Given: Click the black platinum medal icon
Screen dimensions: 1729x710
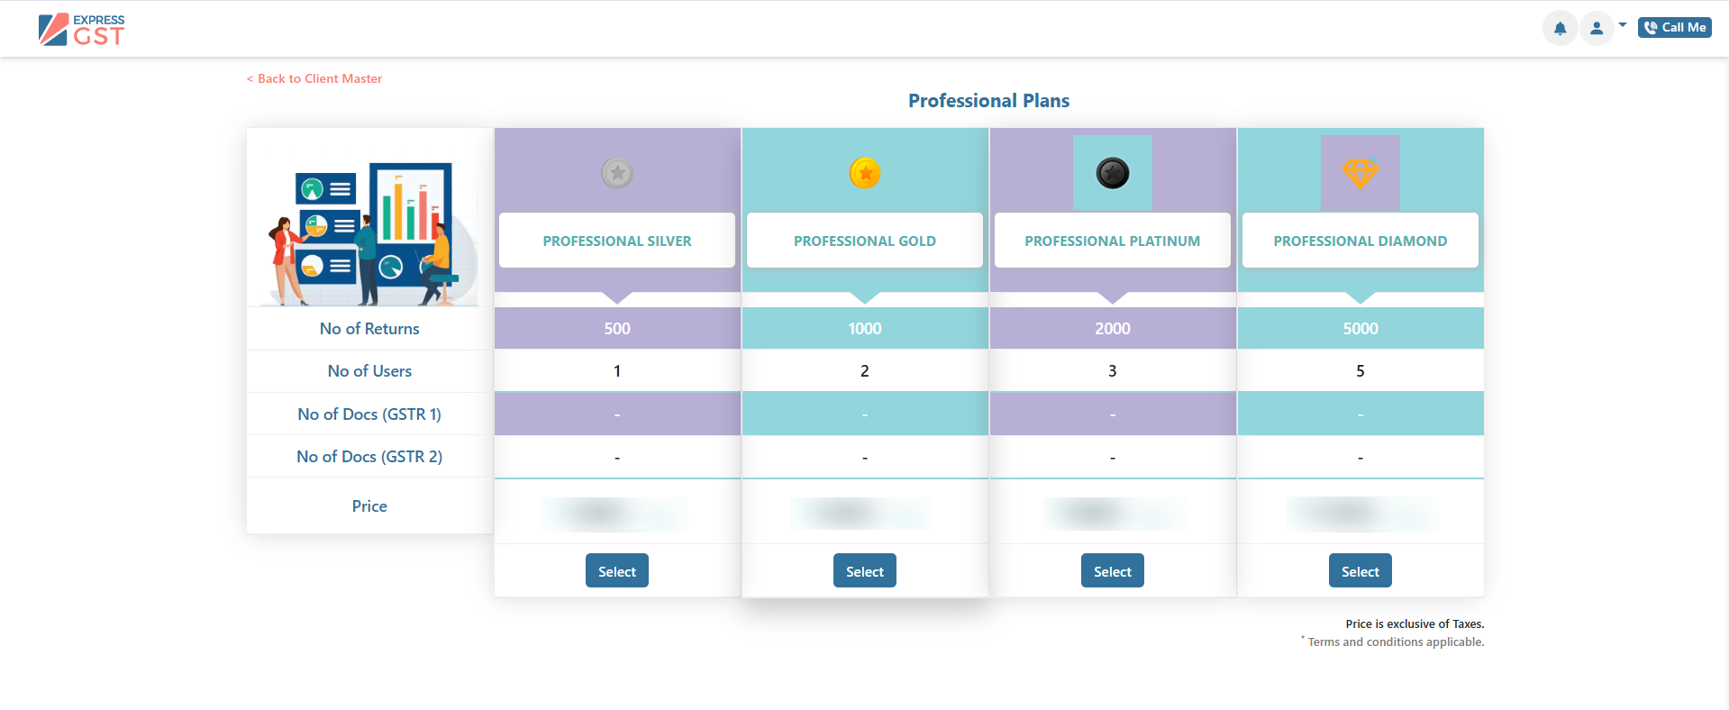Looking at the screenshot, I should point(1113,173).
